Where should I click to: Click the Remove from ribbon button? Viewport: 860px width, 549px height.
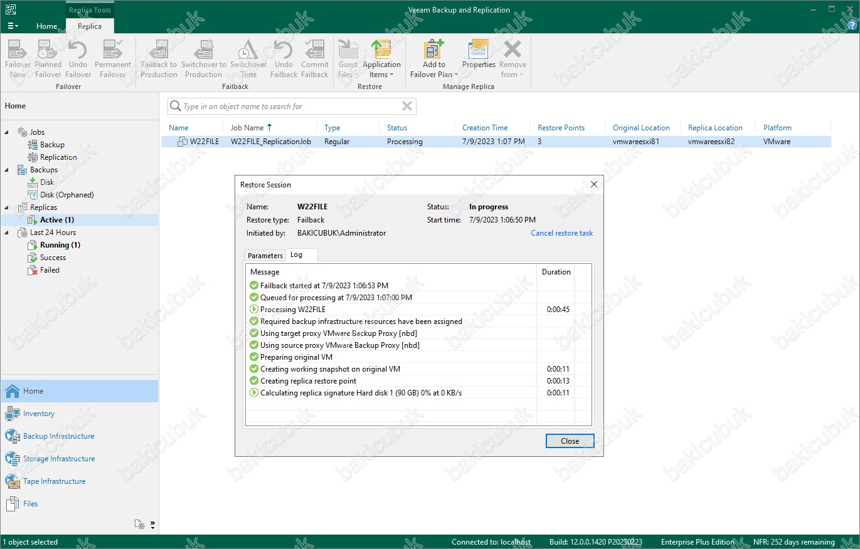pyautogui.click(x=512, y=59)
